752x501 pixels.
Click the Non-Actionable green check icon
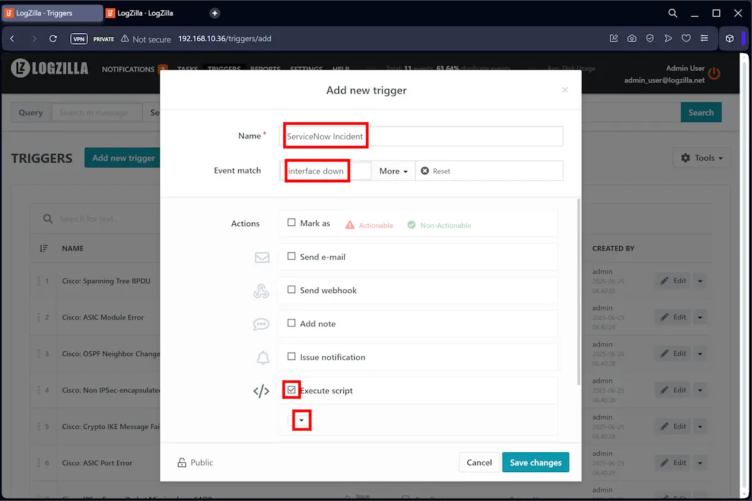click(x=410, y=225)
